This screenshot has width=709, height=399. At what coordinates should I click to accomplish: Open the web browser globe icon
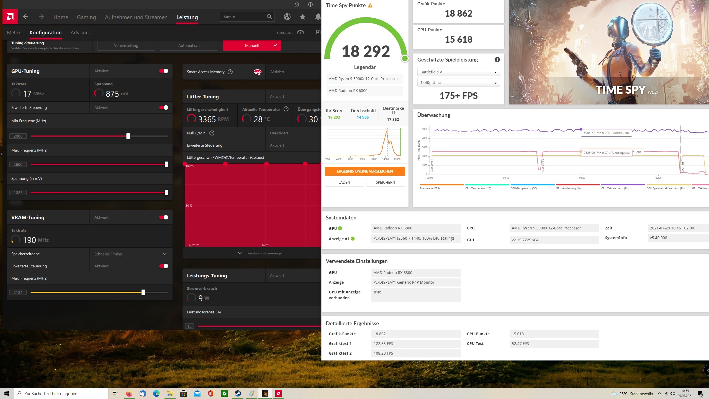pyautogui.click(x=287, y=17)
